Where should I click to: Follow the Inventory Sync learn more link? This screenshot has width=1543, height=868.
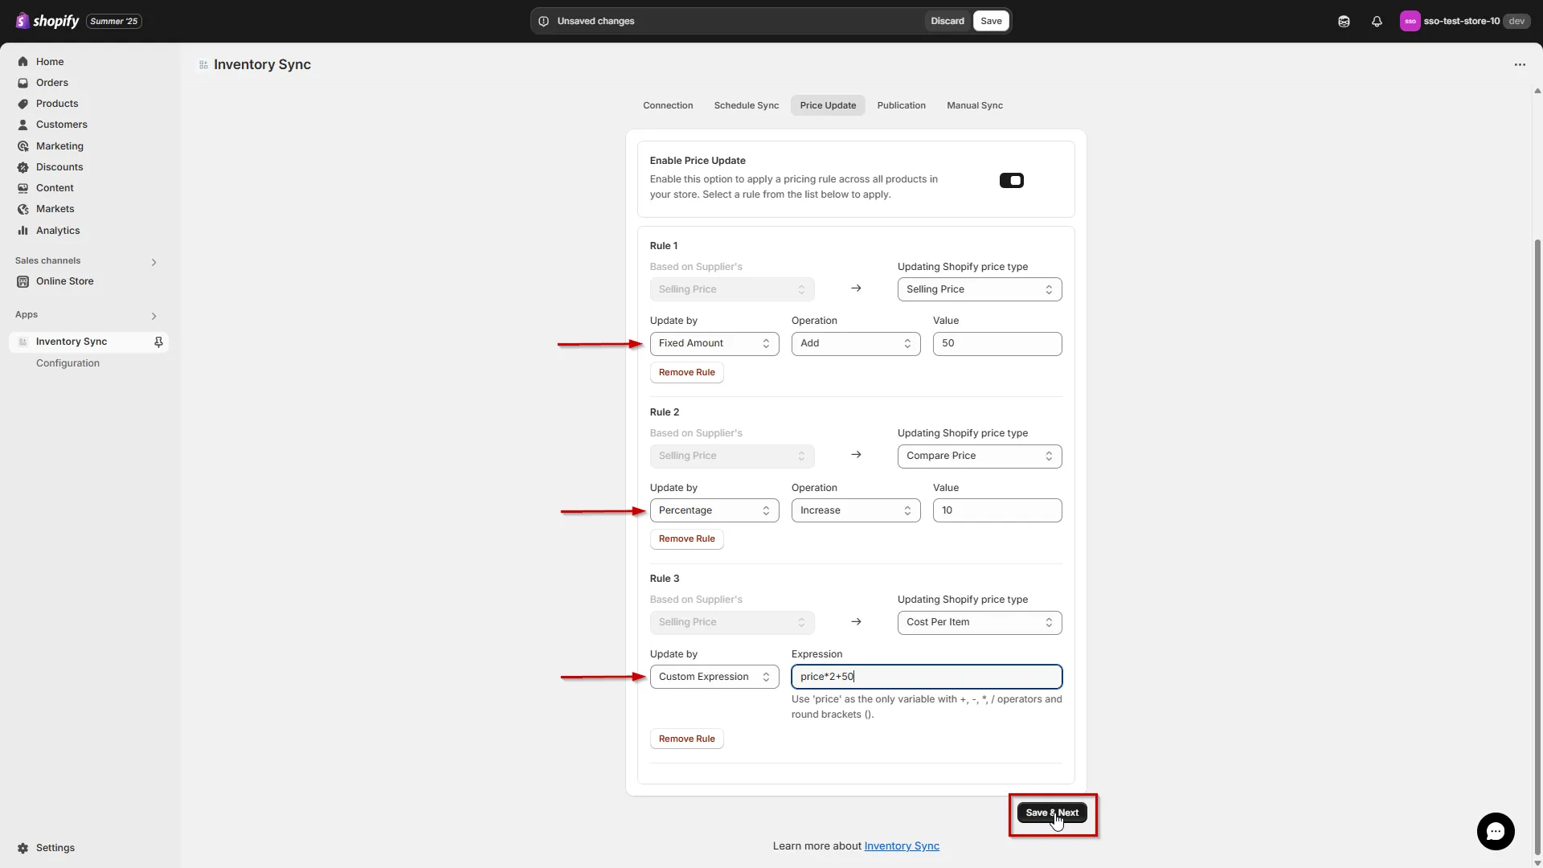[902, 845]
